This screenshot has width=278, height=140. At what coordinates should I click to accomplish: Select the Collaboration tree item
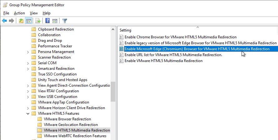49,35
